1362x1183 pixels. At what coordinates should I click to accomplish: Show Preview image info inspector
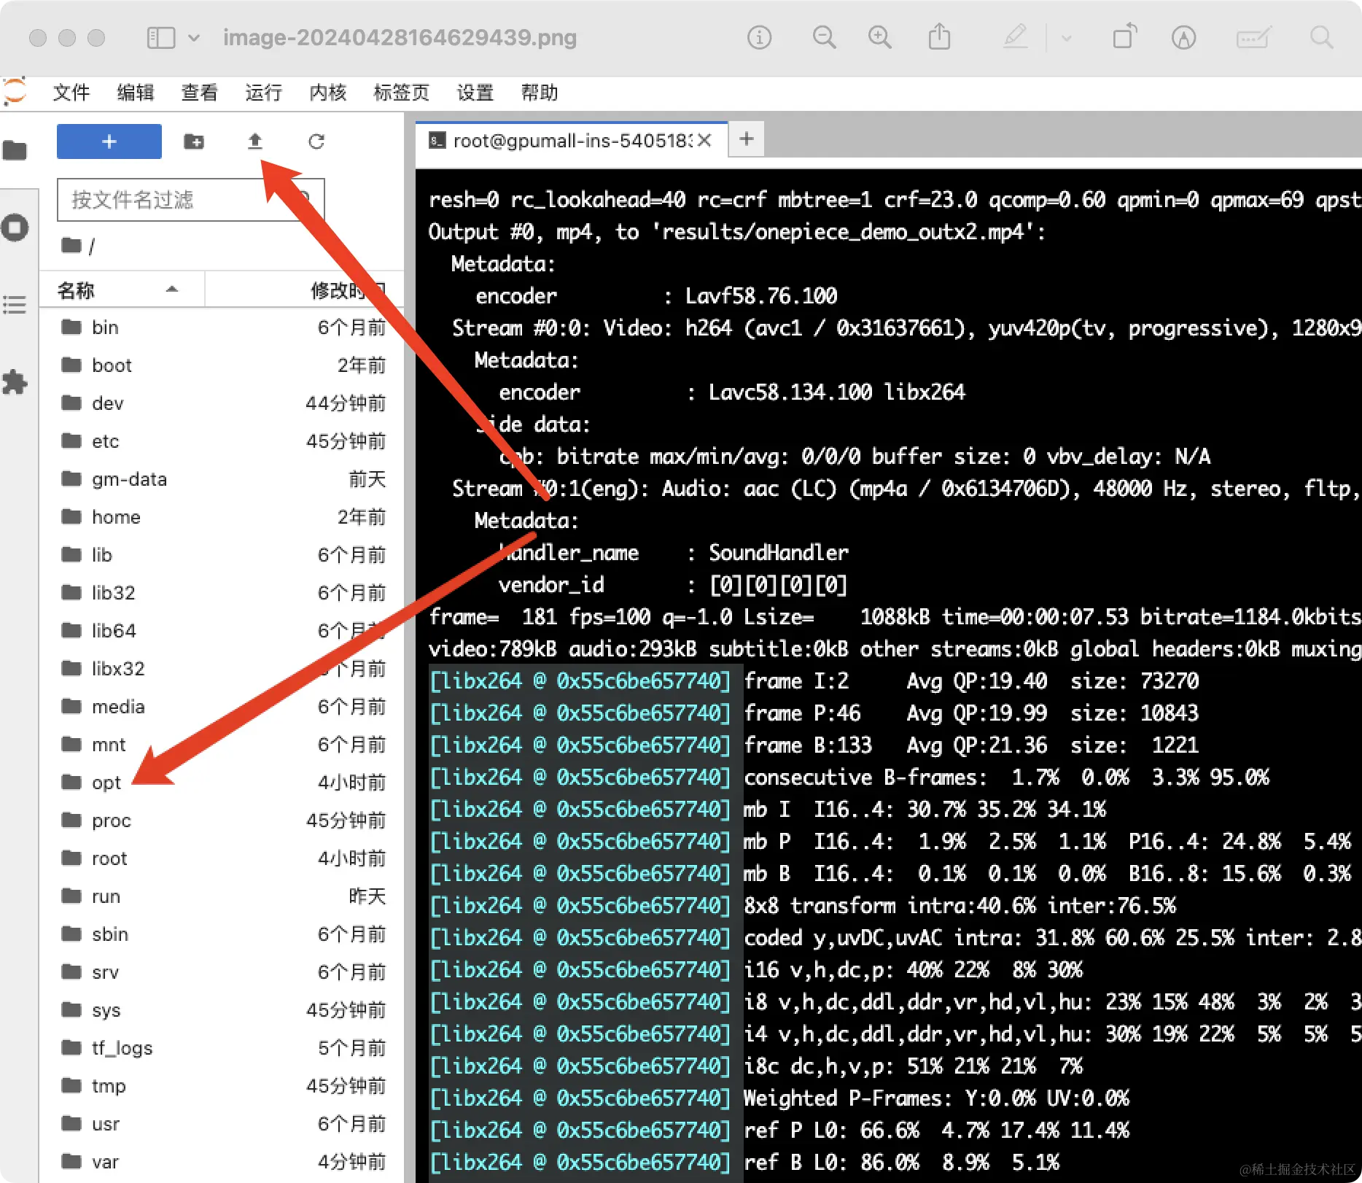(x=759, y=37)
